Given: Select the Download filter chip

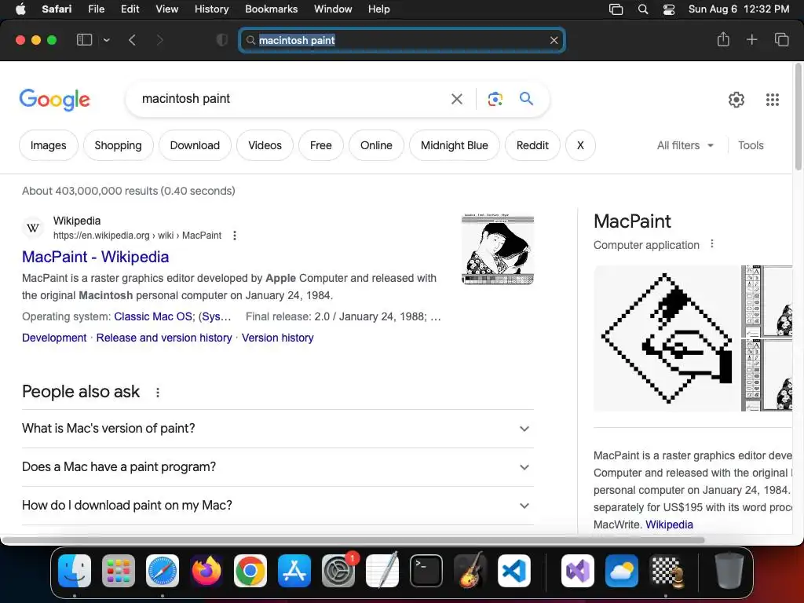Looking at the screenshot, I should click(x=195, y=145).
